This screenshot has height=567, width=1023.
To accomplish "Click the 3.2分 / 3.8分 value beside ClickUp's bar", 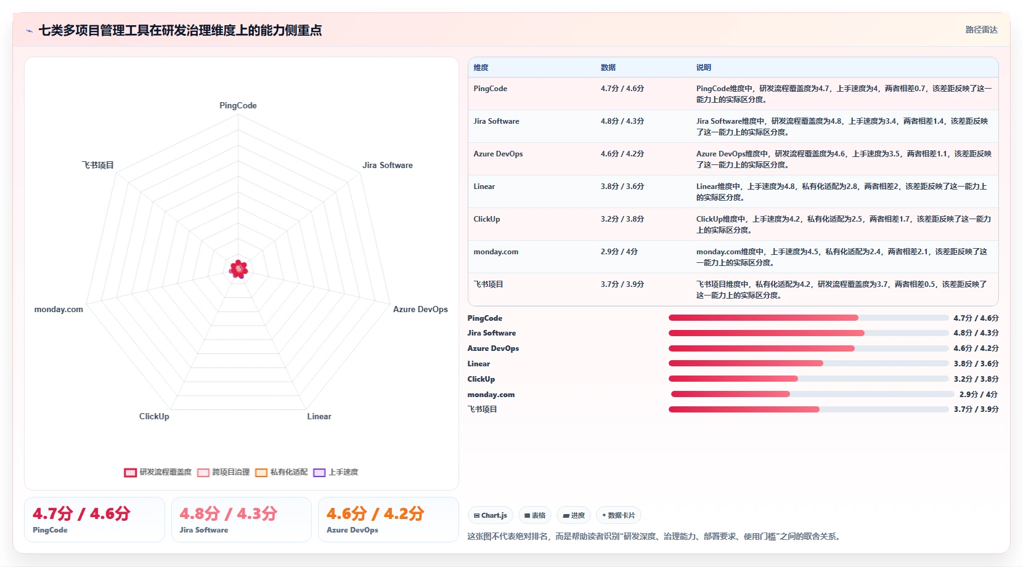I will pos(976,379).
